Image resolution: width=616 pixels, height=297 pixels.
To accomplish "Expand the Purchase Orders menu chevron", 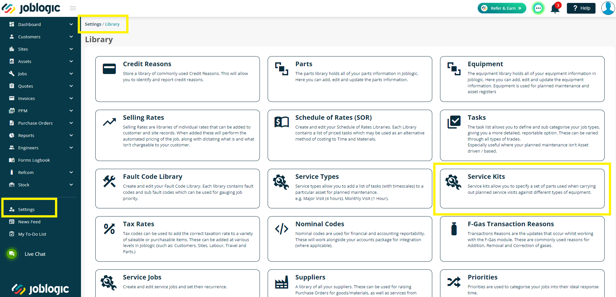I will tap(71, 123).
